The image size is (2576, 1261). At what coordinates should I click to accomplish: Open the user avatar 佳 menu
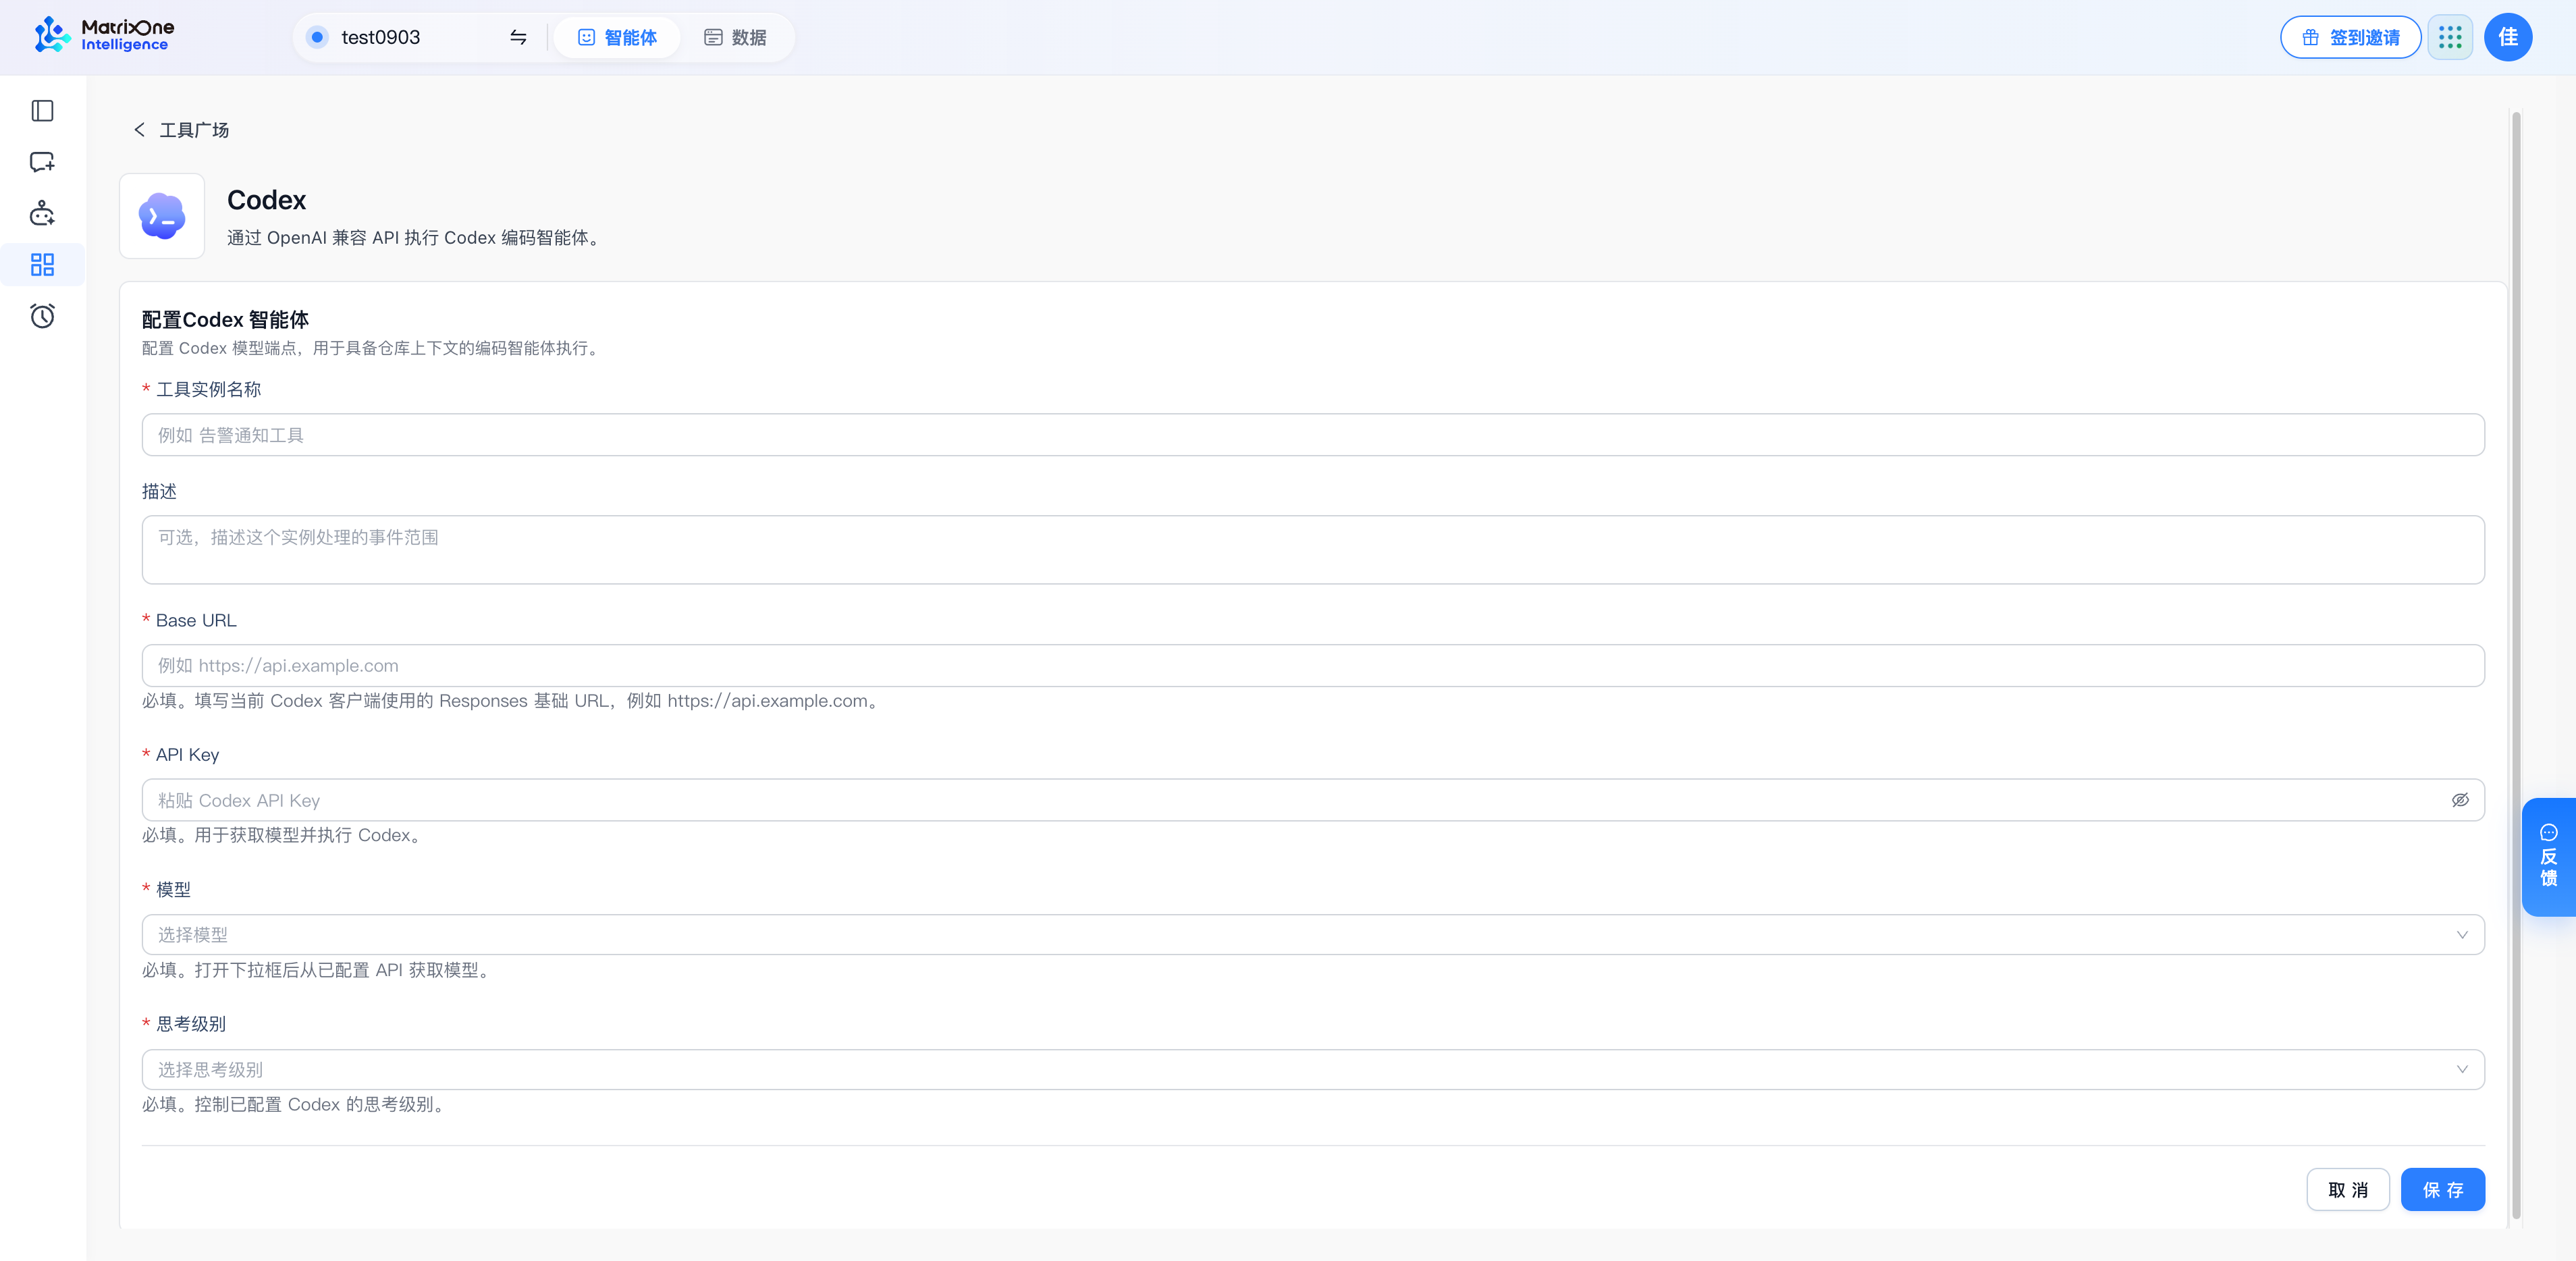click(x=2508, y=37)
